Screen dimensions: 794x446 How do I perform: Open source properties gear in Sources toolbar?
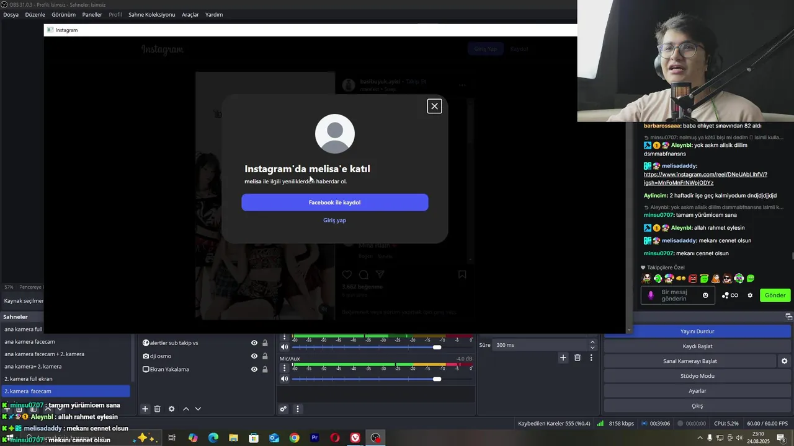(x=172, y=409)
